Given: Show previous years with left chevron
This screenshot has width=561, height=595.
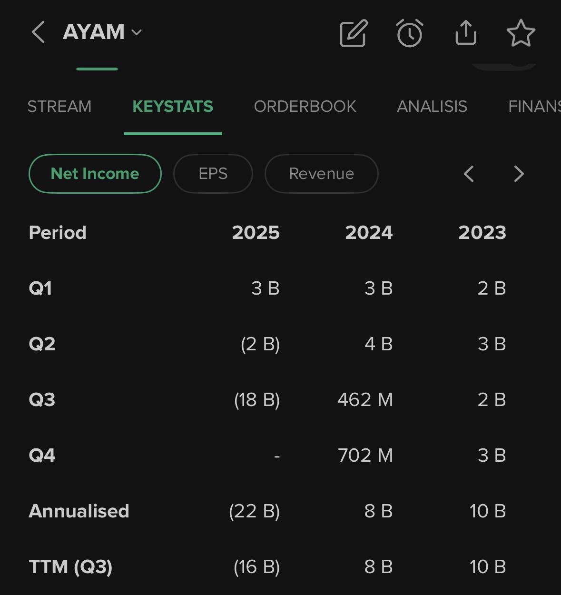Looking at the screenshot, I should pos(469,174).
